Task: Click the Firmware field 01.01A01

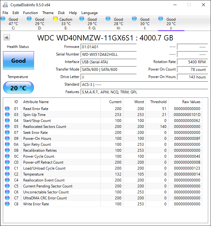Action: pos(109,47)
